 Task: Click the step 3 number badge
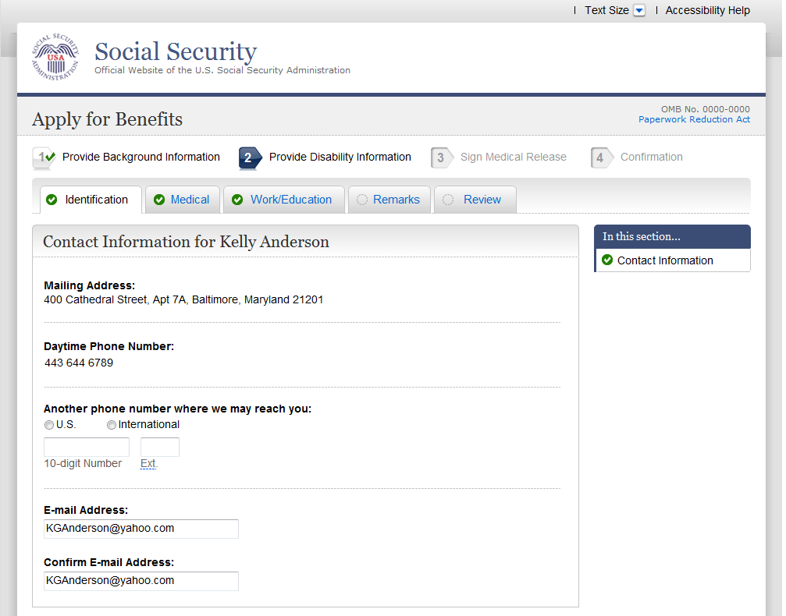(441, 158)
